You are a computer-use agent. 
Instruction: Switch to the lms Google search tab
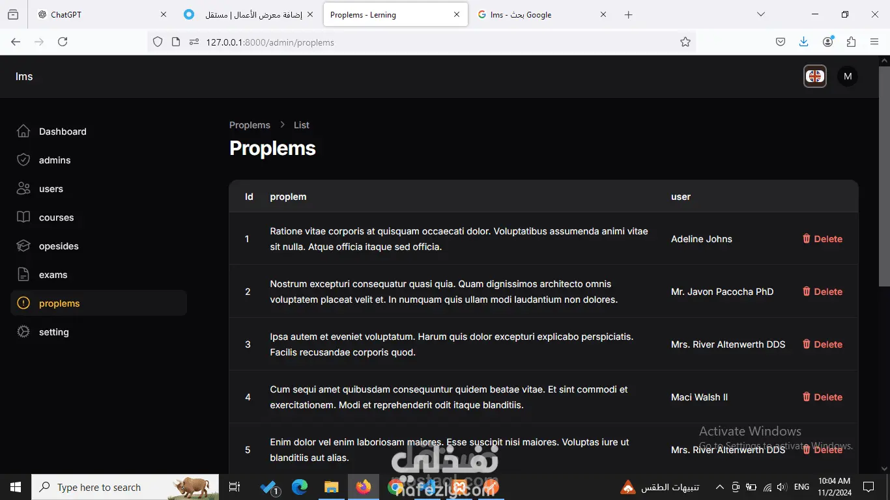point(542,14)
